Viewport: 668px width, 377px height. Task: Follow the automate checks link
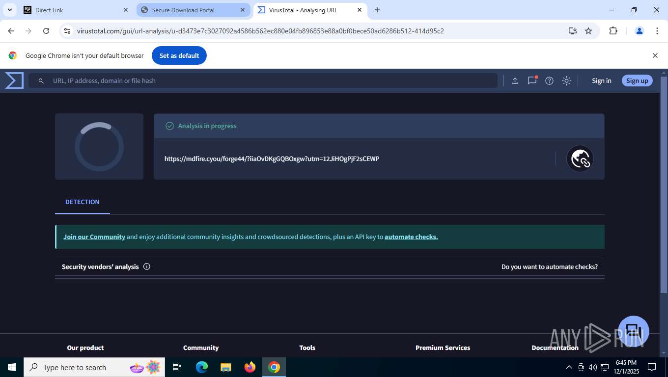point(411,237)
